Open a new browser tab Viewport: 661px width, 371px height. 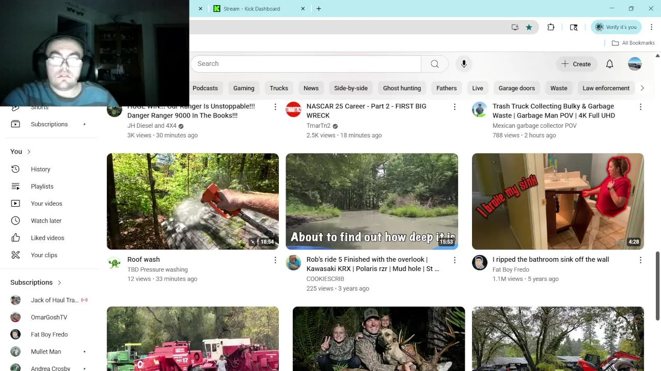[x=319, y=9]
